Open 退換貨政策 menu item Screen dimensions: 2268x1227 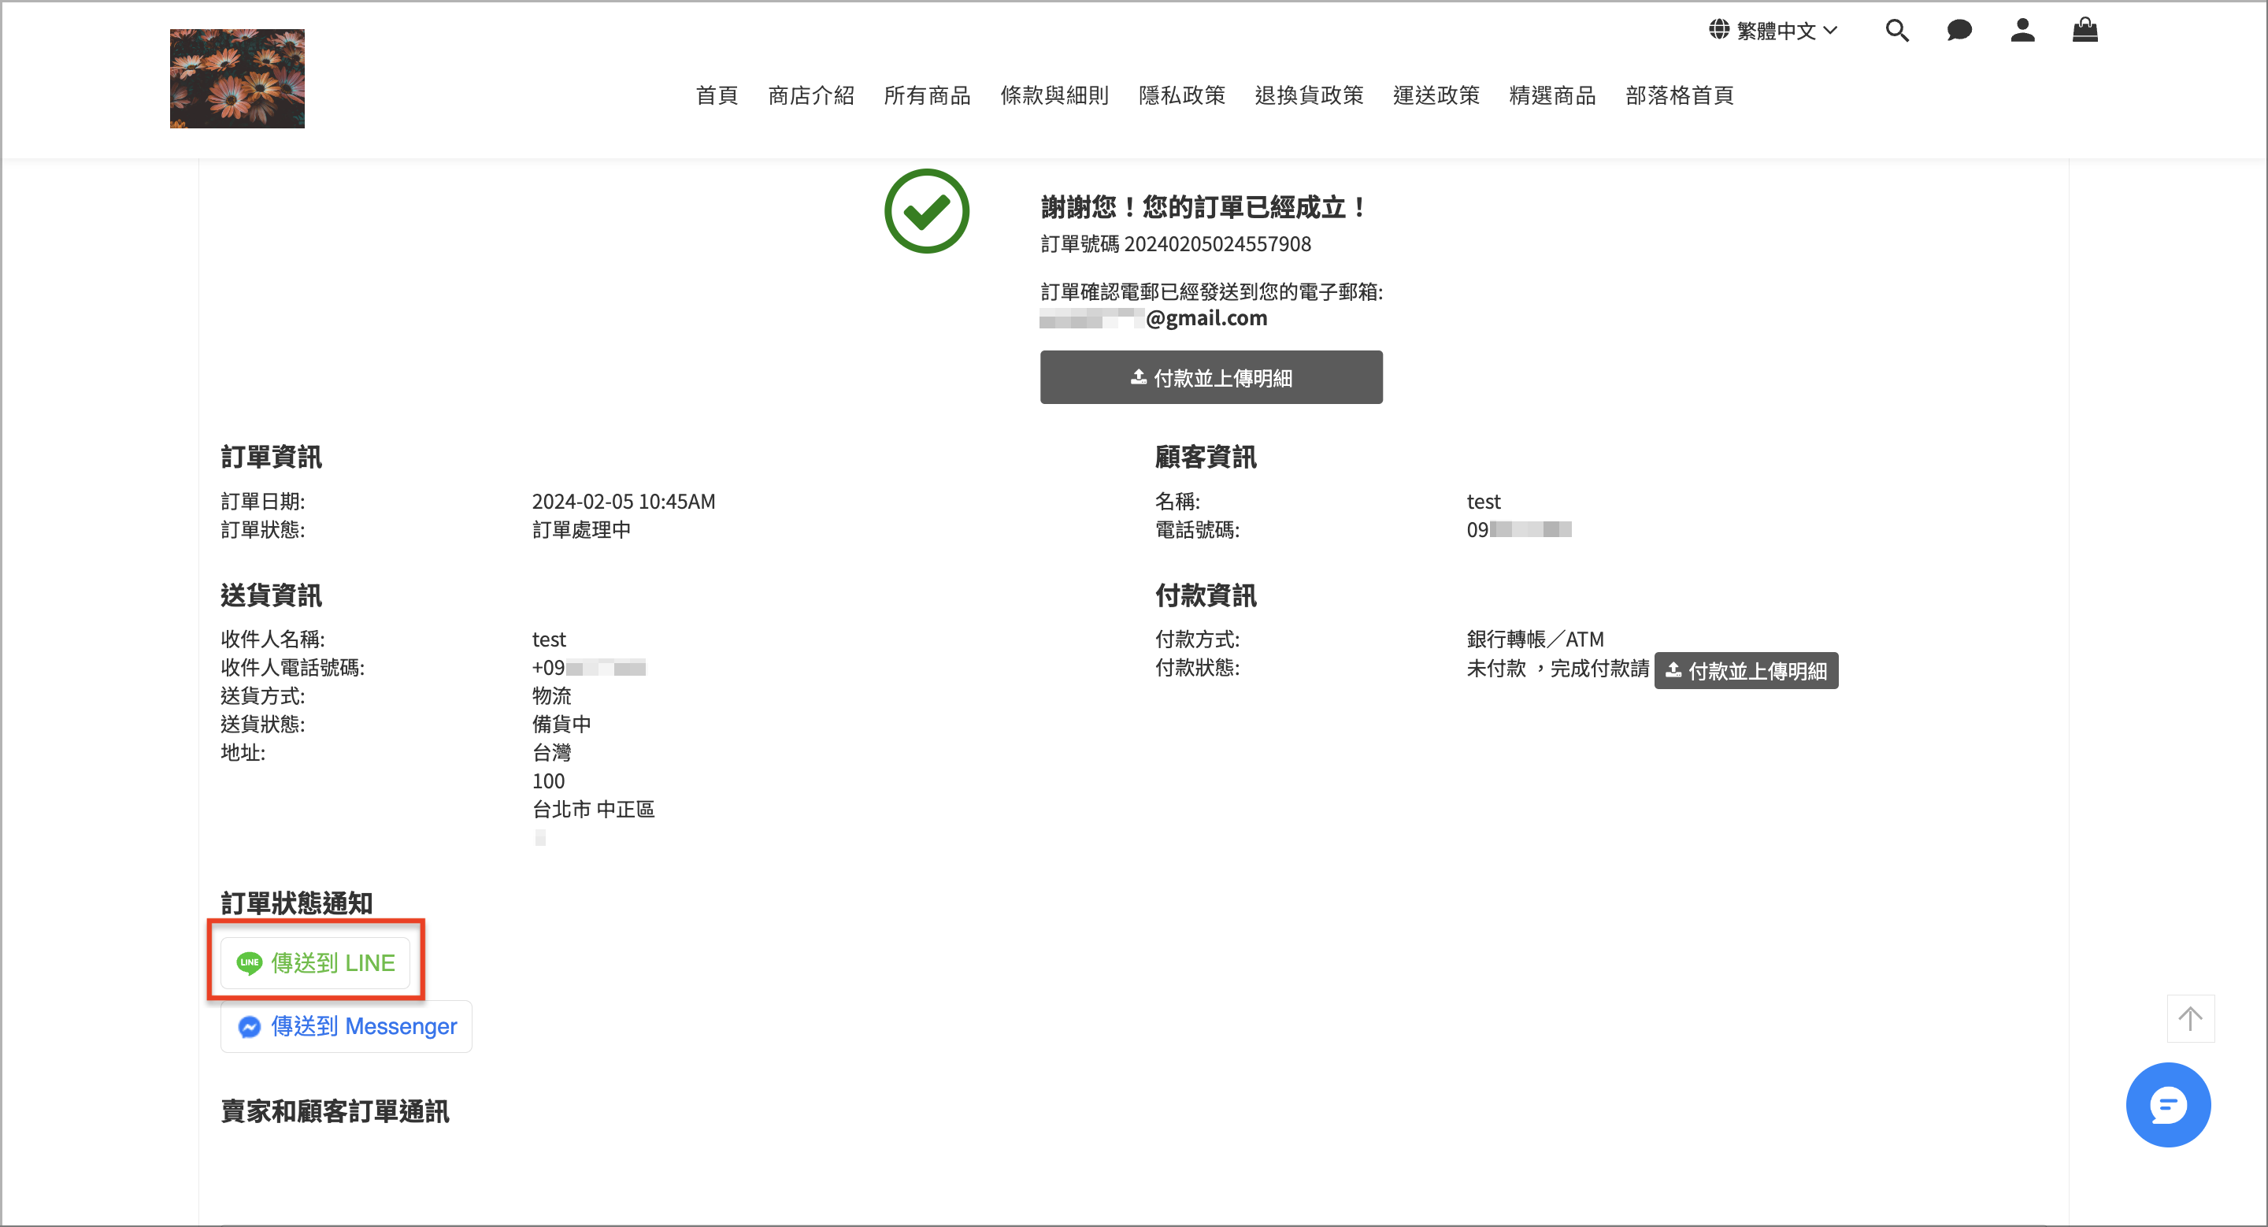pyautogui.click(x=1309, y=95)
